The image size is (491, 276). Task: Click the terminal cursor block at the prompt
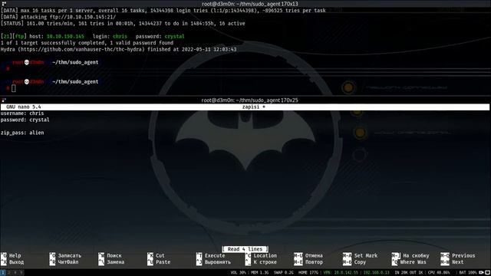click(14, 88)
